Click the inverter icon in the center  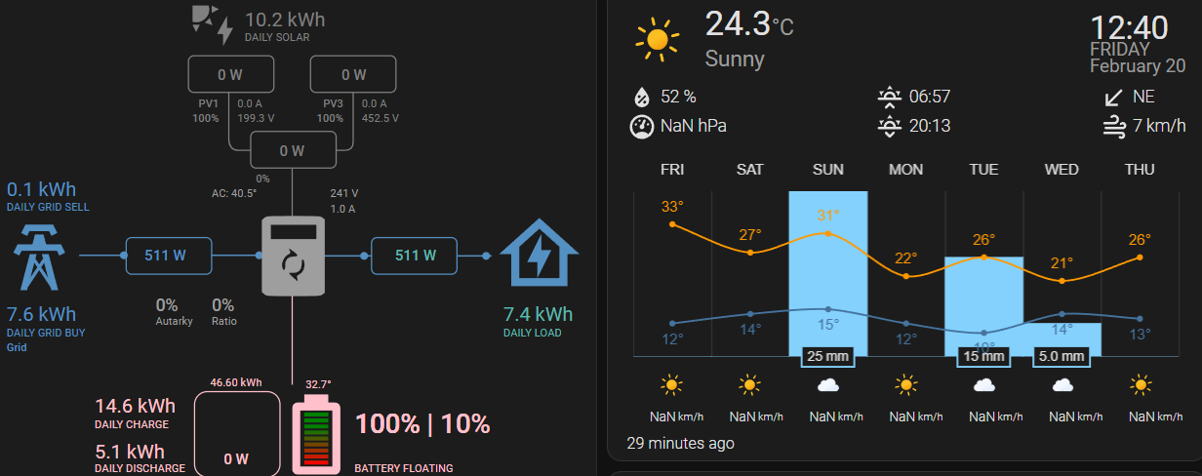tap(292, 257)
